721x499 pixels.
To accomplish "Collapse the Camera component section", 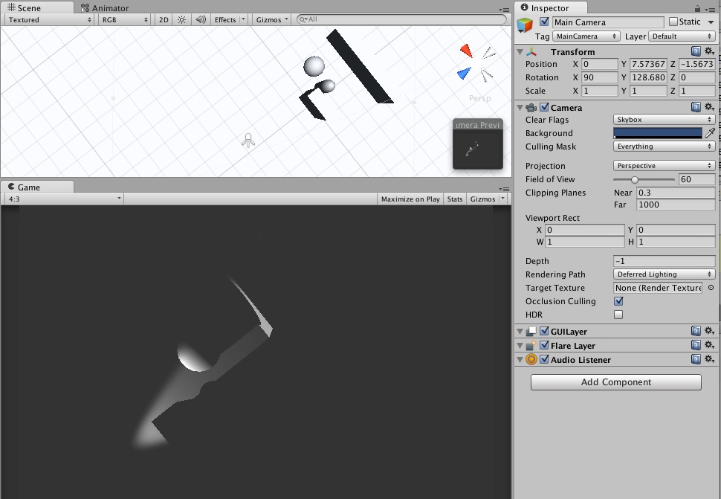I will point(518,106).
